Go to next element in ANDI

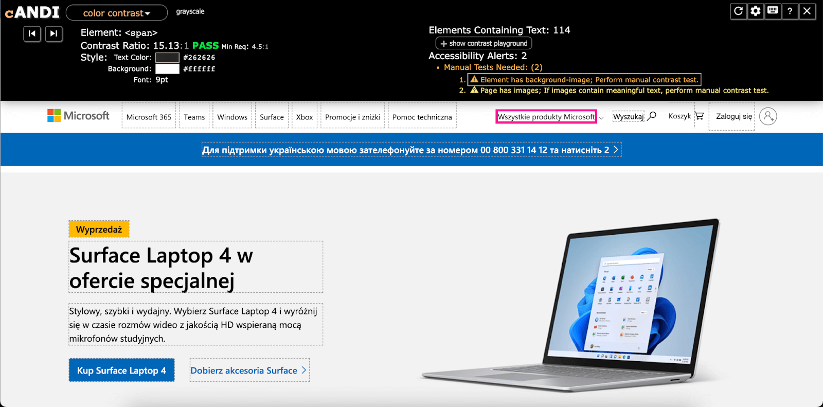53,33
